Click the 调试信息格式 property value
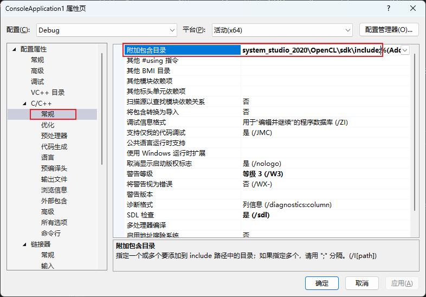This screenshot has width=426, height=297. coord(295,122)
